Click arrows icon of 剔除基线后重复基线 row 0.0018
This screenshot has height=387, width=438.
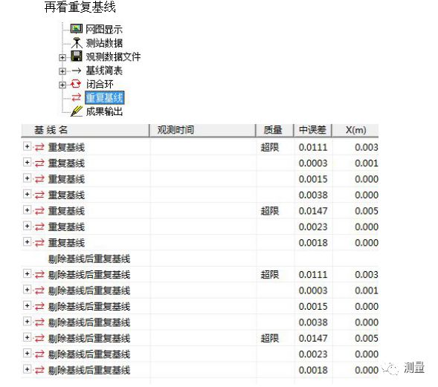point(39,370)
